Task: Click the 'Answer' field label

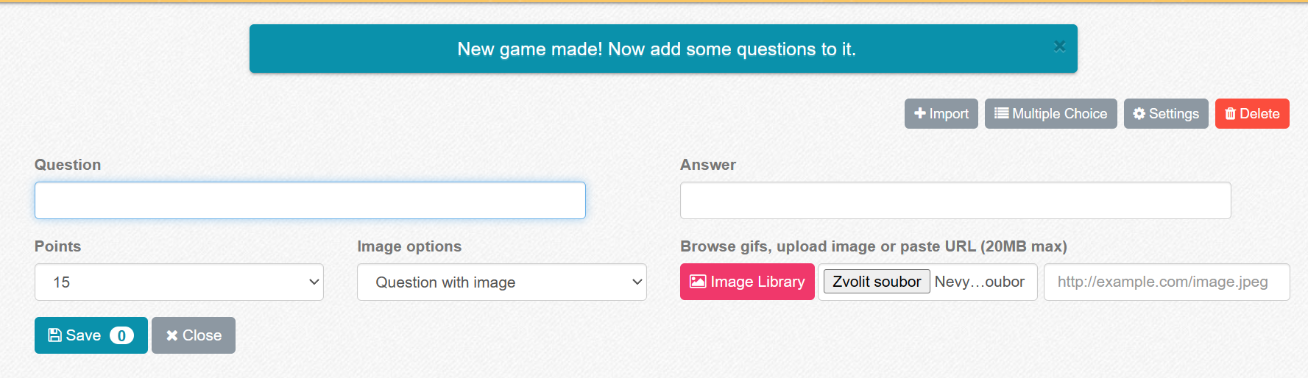Action: [x=707, y=165]
